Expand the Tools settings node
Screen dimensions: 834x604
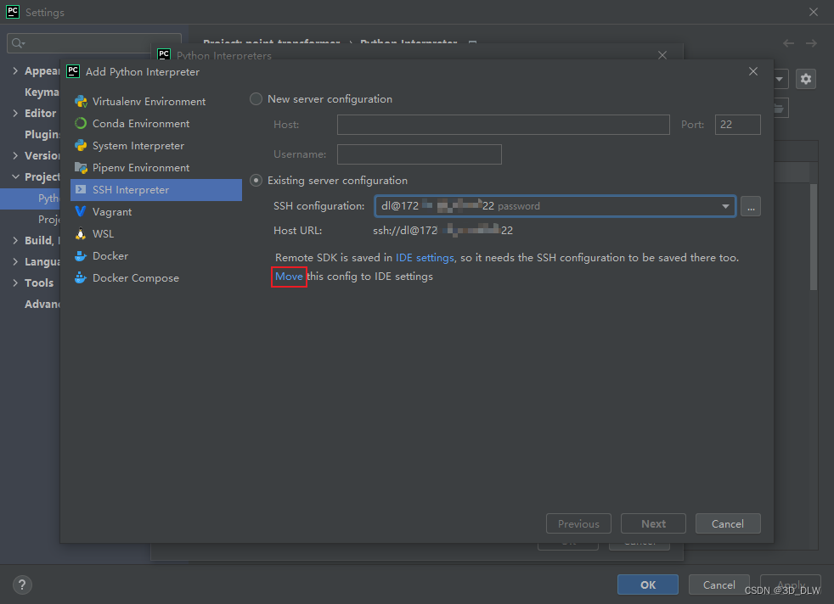(15, 283)
